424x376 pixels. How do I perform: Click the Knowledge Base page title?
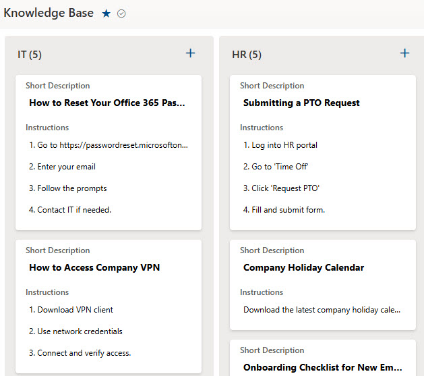tap(49, 13)
